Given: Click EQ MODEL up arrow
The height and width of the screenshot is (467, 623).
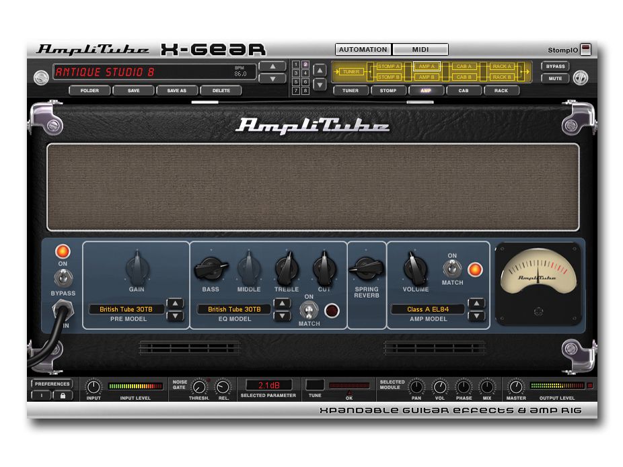Looking at the screenshot, I should [x=282, y=304].
